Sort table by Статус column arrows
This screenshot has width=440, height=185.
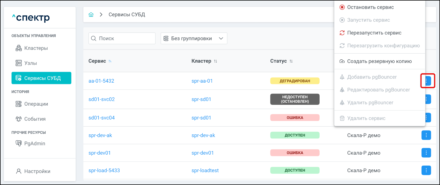pyautogui.click(x=291, y=61)
